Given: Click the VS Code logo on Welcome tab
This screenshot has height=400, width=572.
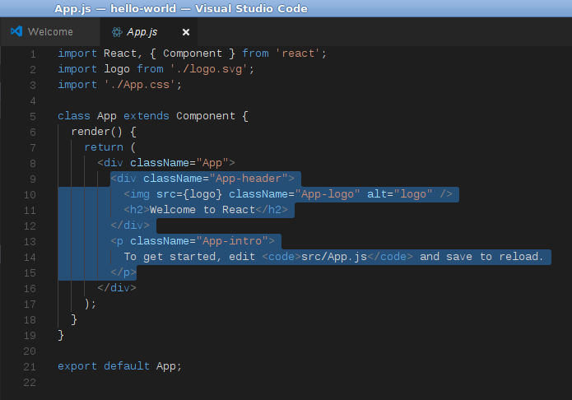Looking at the screenshot, I should pos(16,31).
